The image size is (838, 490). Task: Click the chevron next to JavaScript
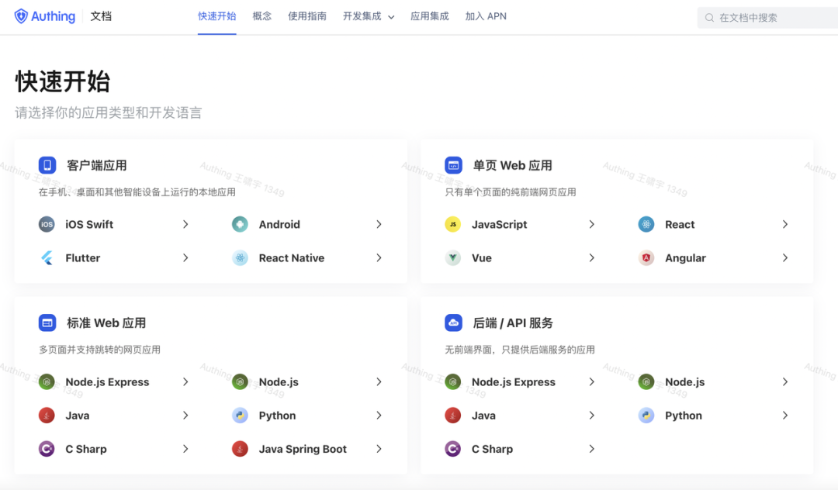(x=591, y=224)
